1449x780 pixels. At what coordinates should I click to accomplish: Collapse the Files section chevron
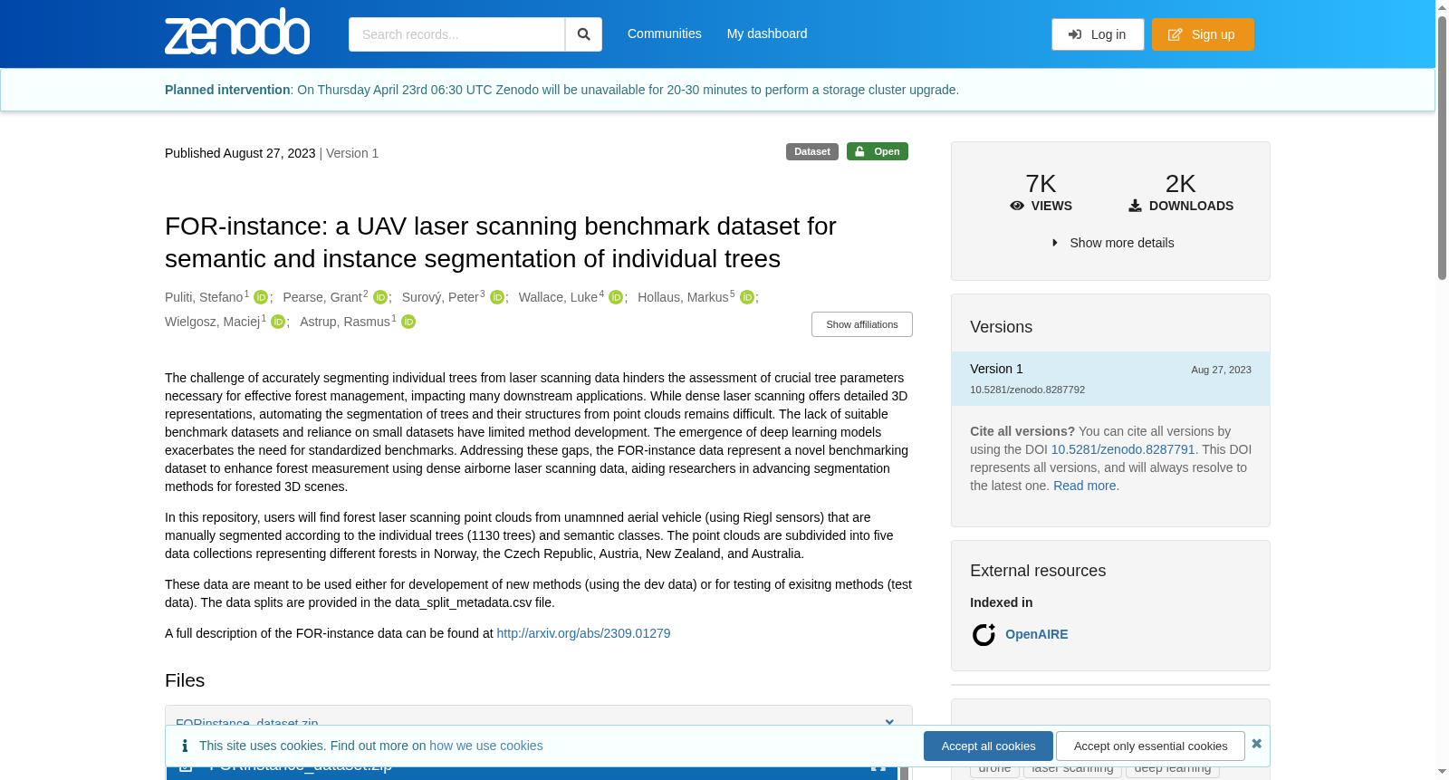point(889,723)
